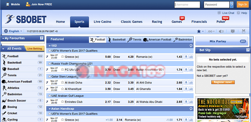
Task: Favourite the Emirates Club match star
Action: pos(62,102)
